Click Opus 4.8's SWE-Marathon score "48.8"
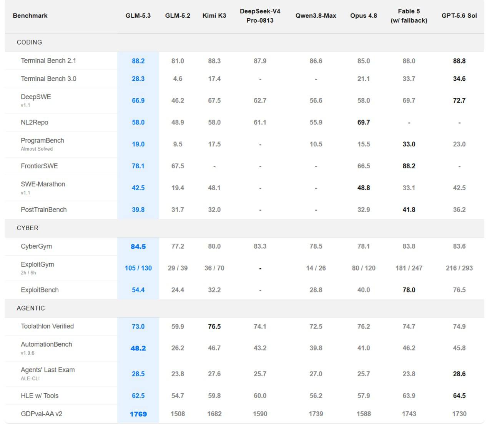 click(364, 188)
